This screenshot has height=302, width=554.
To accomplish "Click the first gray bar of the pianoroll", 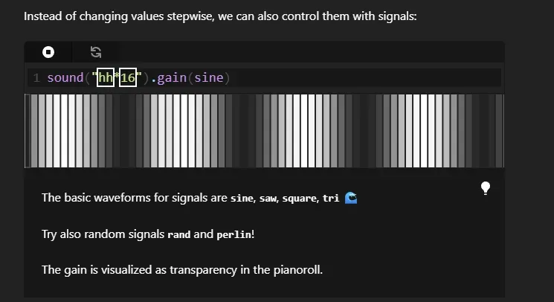I will [x=34, y=131].
